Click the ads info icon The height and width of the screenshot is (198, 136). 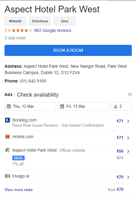tap(130, 94)
